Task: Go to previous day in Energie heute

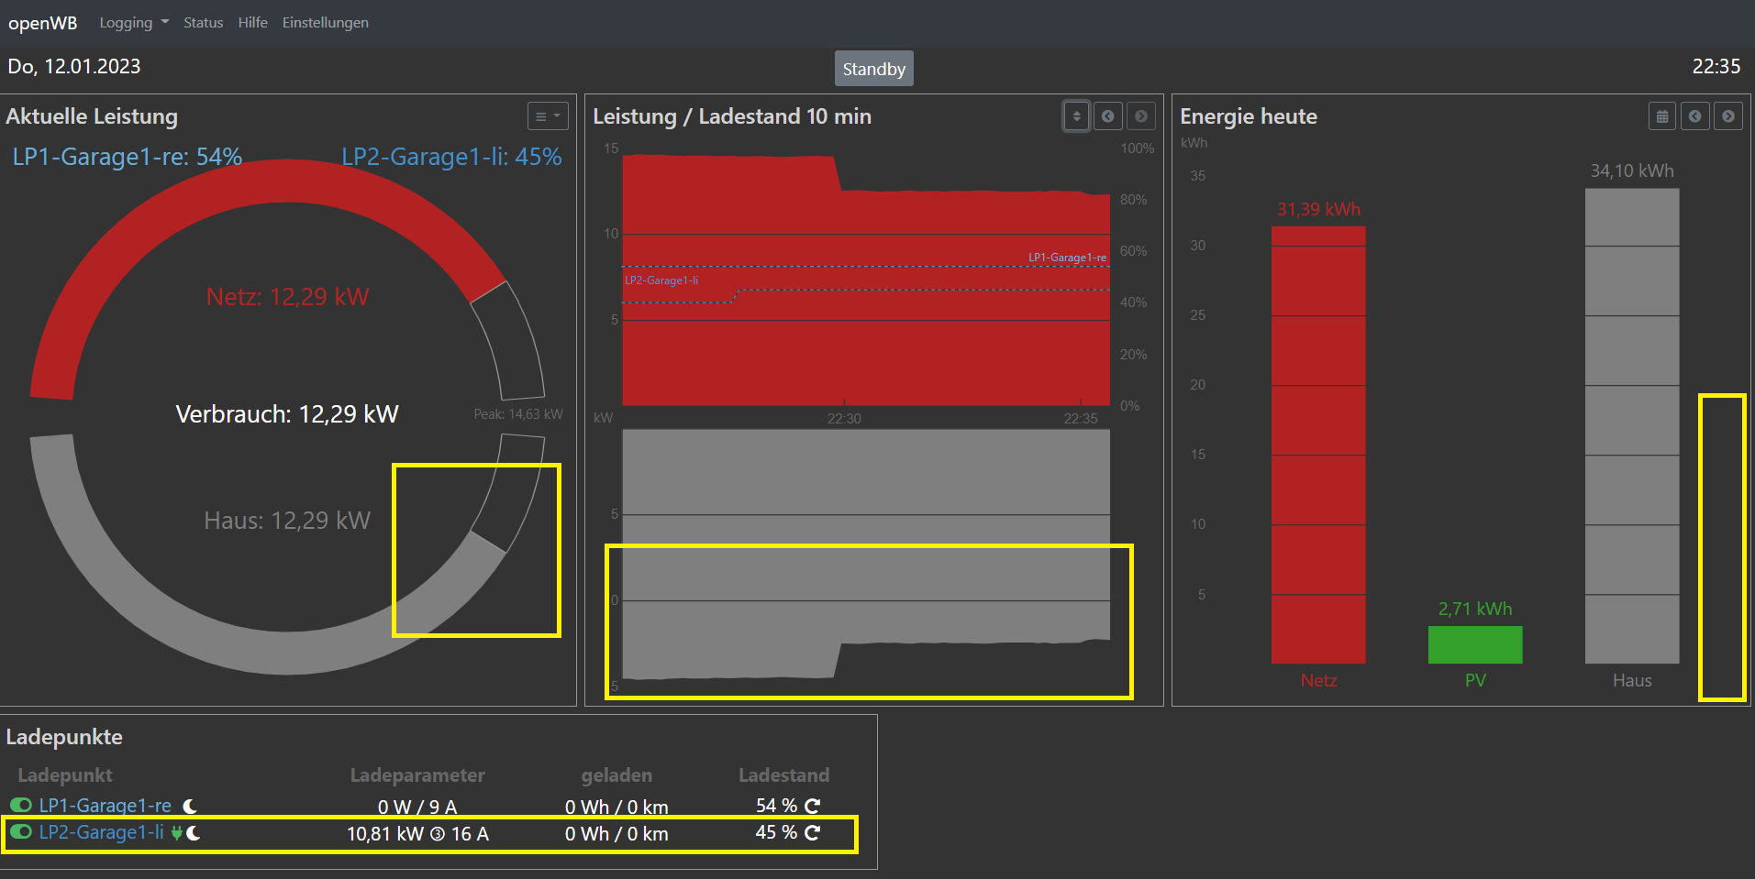Action: click(x=1694, y=116)
